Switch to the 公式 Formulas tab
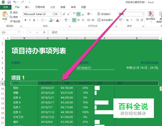162x126 pixels. (x=52, y=7)
